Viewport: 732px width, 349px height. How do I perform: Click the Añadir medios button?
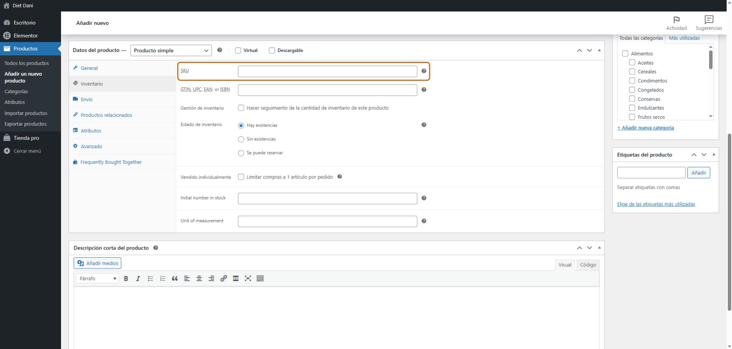click(98, 263)
